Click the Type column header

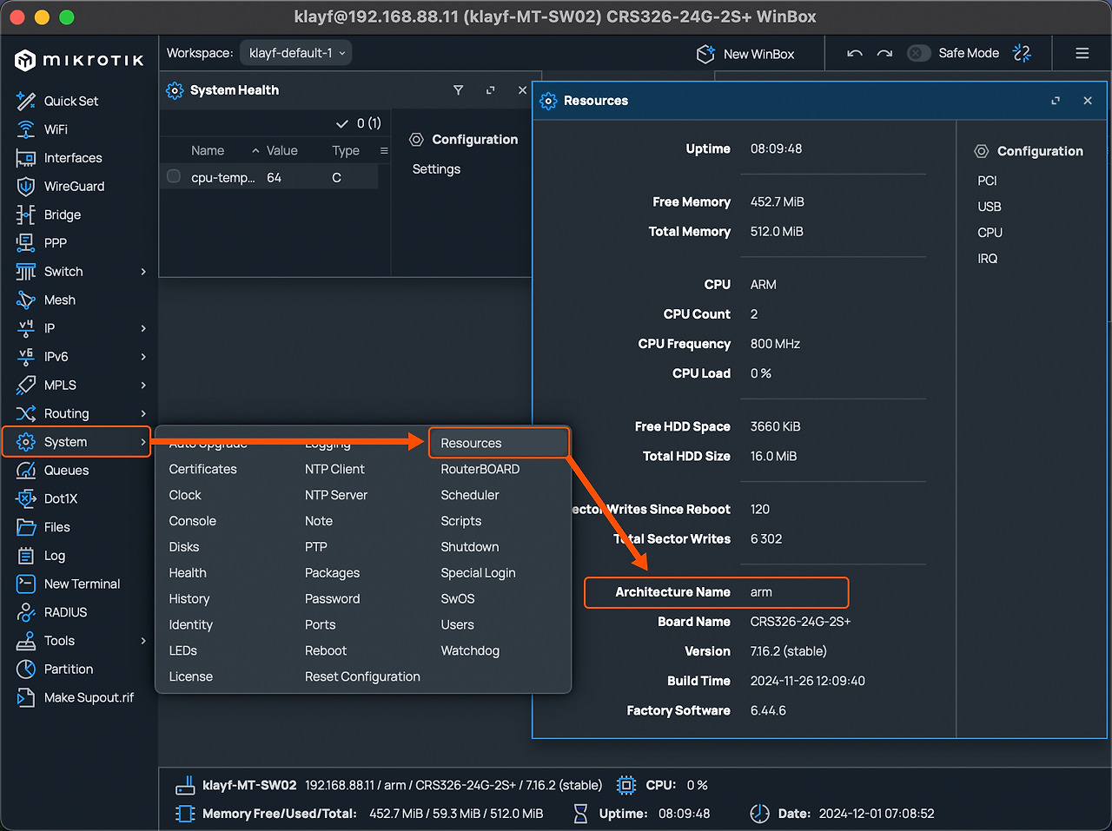[x=346, y=150]
